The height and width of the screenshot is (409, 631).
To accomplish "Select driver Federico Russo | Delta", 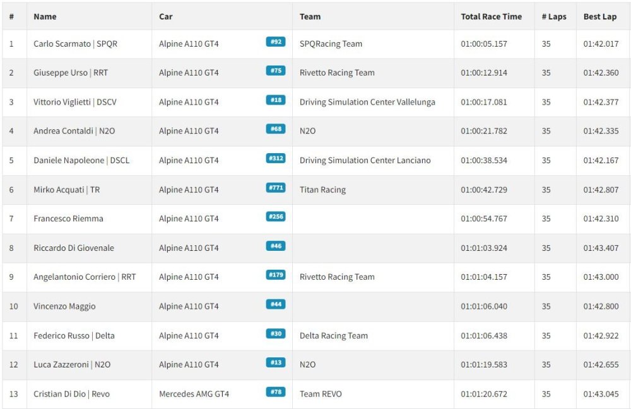I will (74, 335).
